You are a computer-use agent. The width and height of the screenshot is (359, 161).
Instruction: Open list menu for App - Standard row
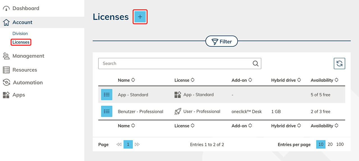coord(107,95)
